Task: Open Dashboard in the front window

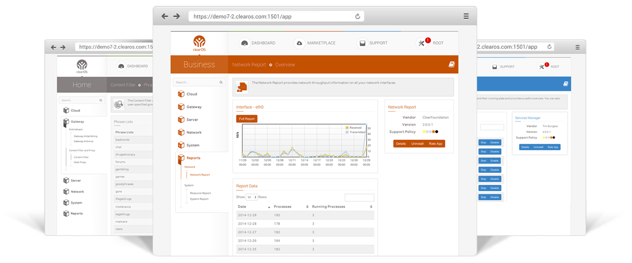Action: click(257, 43)
